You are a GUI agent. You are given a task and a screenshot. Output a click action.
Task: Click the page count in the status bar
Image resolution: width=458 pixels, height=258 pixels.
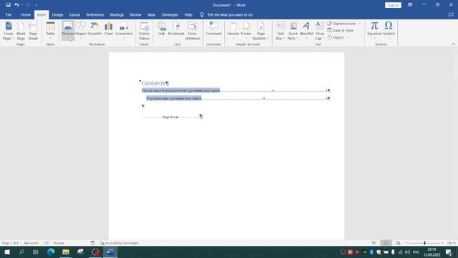point(10,243)
